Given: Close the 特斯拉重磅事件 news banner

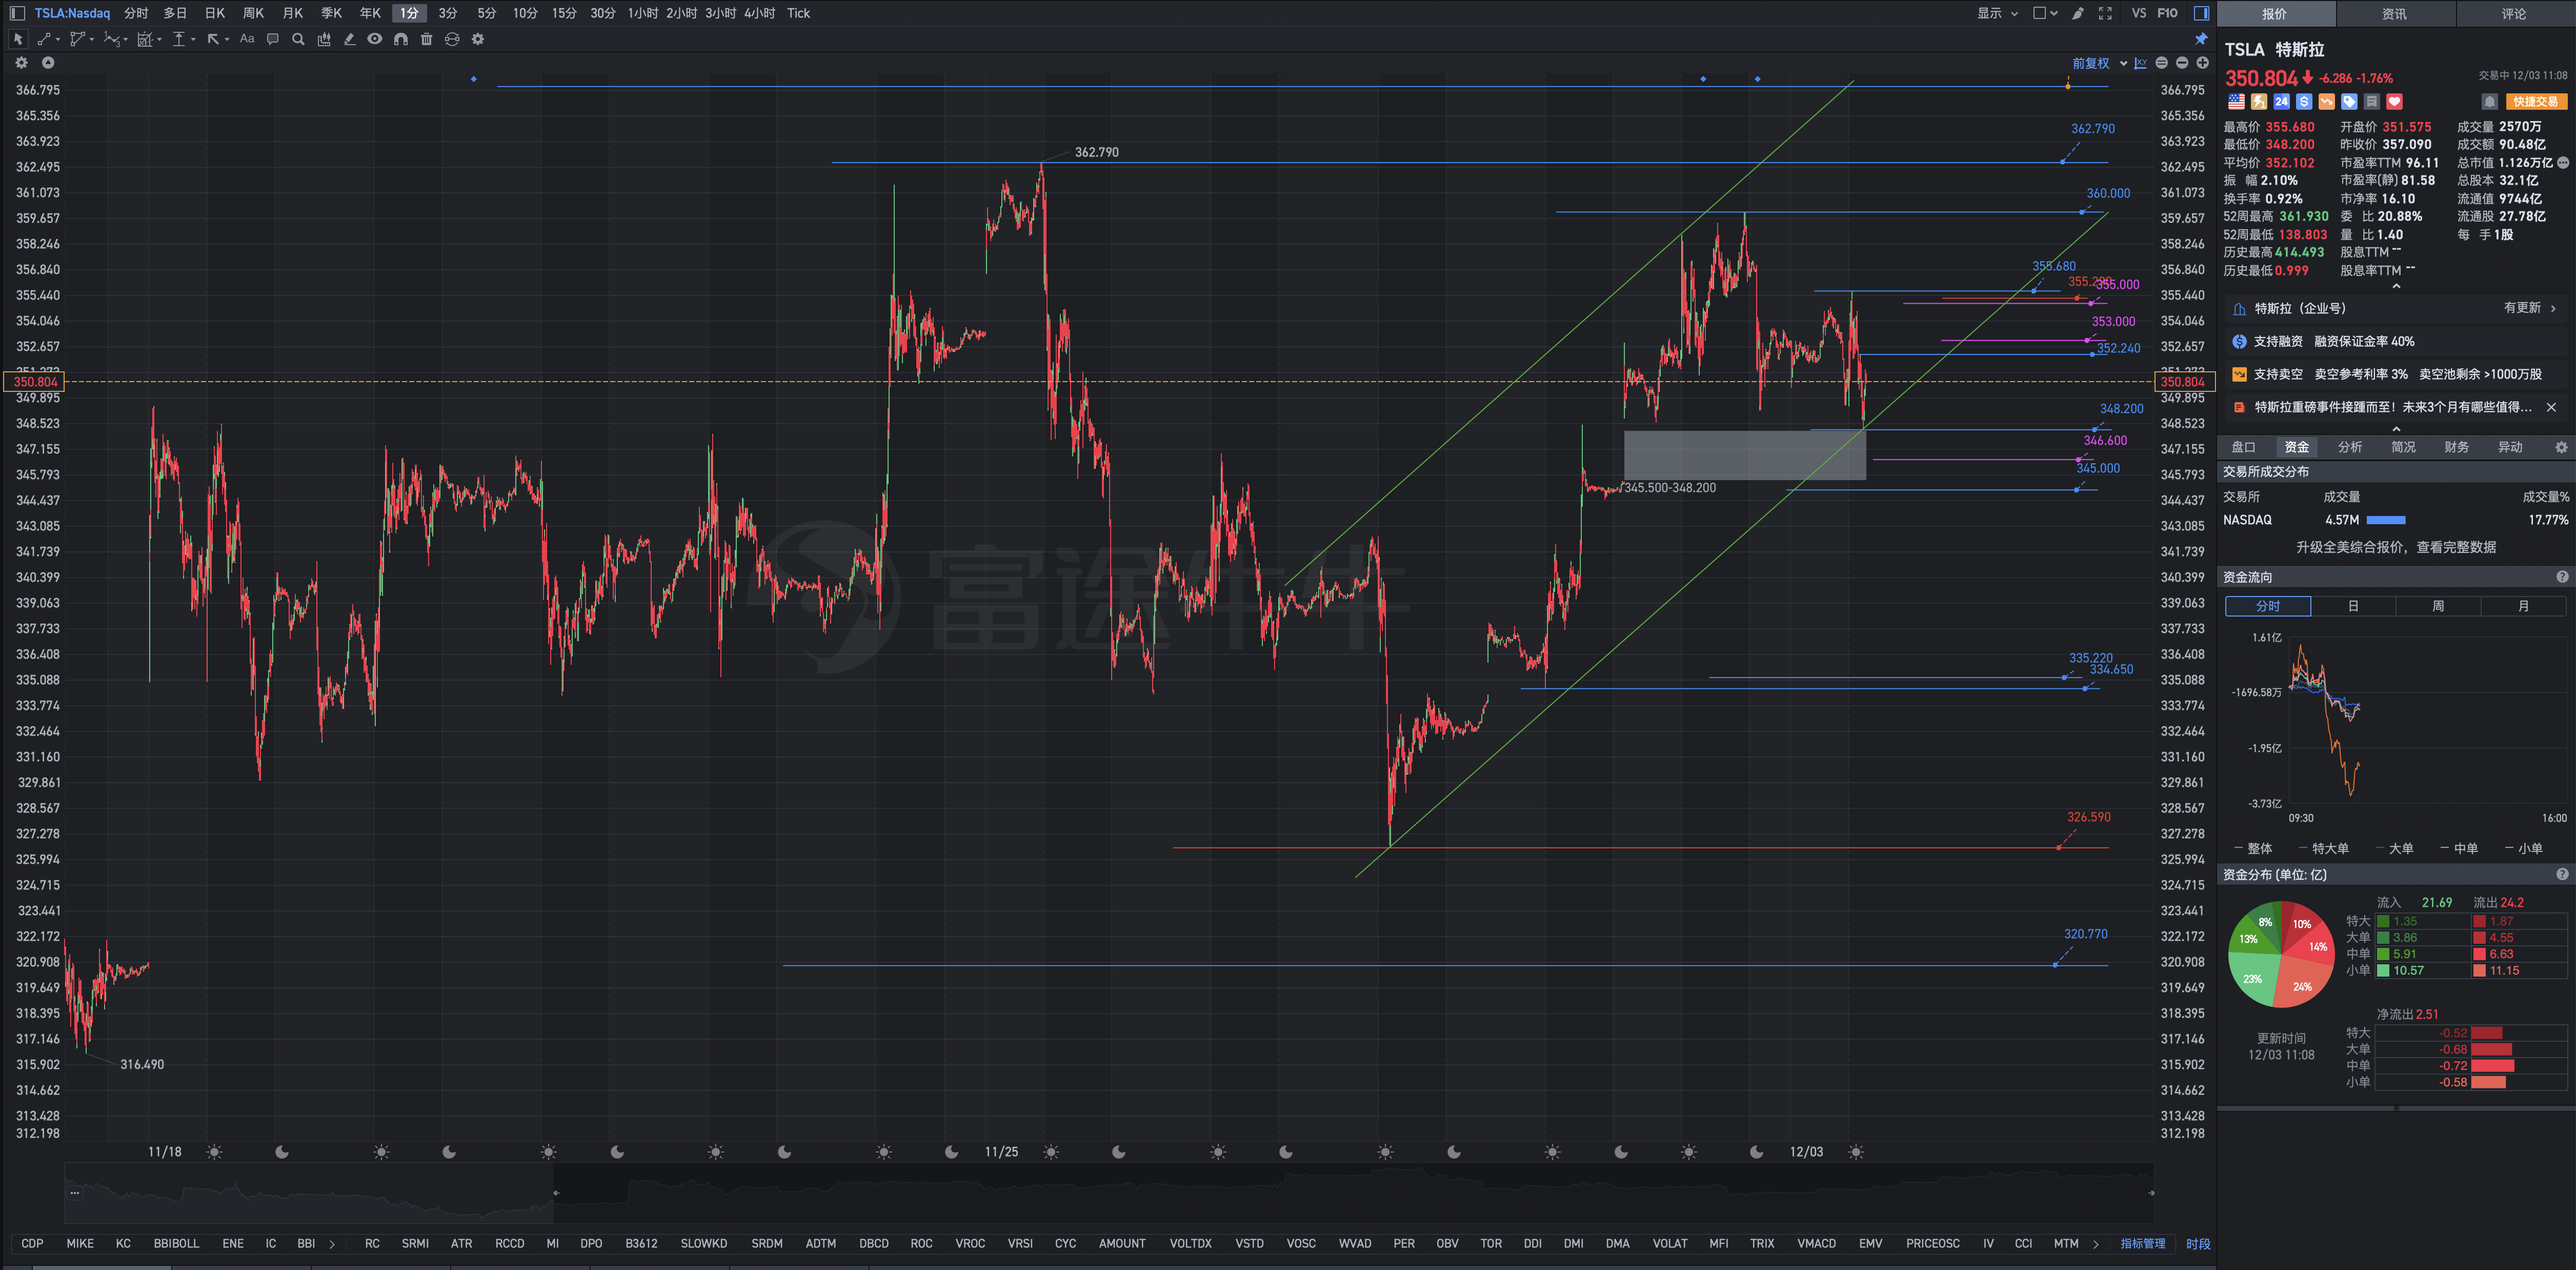Looking at the screenshot, I should [x=2551, y=407].
